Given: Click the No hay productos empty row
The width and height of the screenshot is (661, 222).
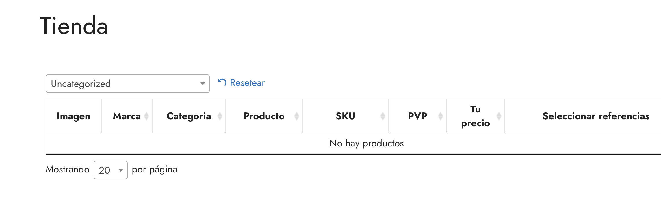Looking at the screenshot, I should [x=367, y=143].
